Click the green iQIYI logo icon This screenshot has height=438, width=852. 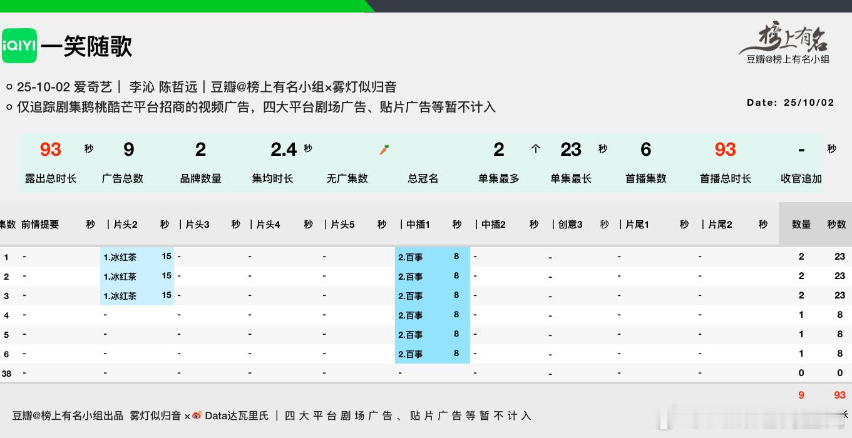[19, 46]
